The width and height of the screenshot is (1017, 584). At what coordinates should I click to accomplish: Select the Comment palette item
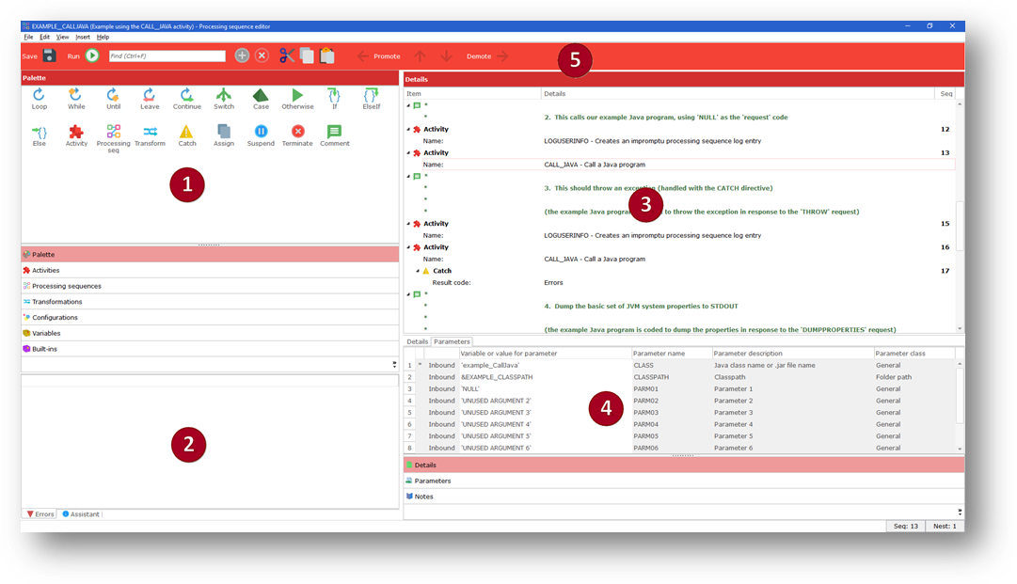coord(334,135)
